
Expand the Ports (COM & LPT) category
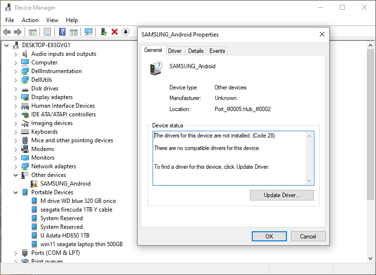coord(15,253)
